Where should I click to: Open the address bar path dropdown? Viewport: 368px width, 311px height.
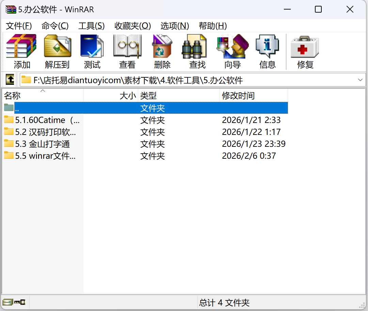pyautogui.click(x=360, y=79)
